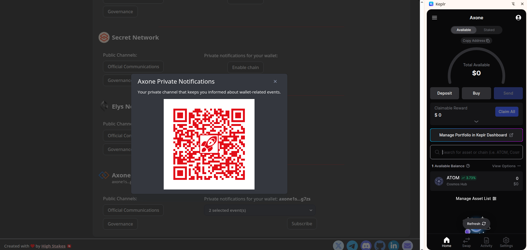
Task: Click the Axone chain logo icon
Action: (104, 175)
